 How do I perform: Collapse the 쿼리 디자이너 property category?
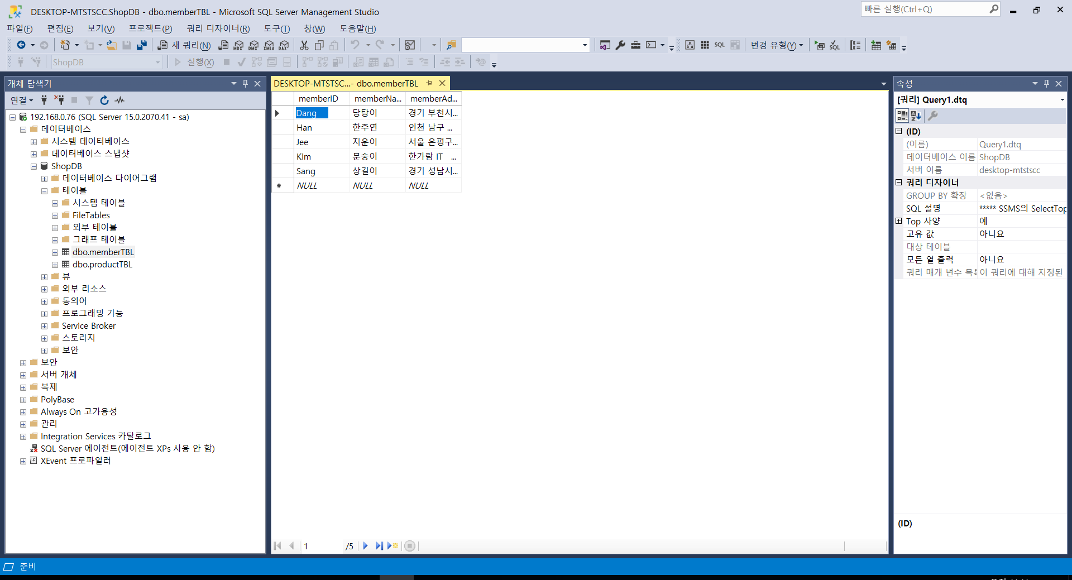tap(899, 183)
